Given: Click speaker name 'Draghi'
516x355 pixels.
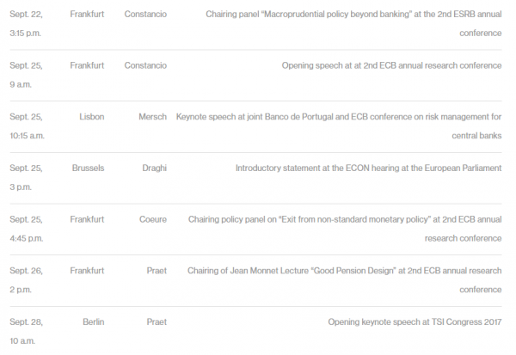Looking at the screenshot, I should click(155, 168).
